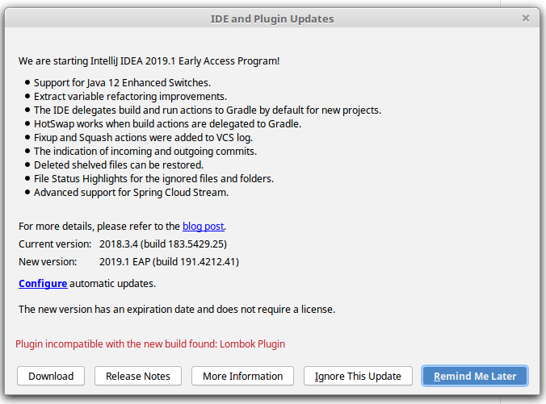Open the blog post link

204,227
